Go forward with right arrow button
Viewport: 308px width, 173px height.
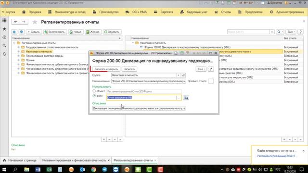tap(24, 22)
